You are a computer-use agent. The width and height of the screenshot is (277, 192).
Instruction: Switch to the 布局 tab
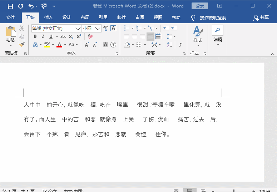[x=85, y=17]
